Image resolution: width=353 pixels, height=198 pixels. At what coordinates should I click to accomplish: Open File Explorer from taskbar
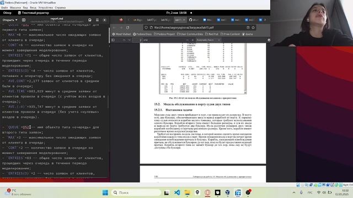[x=188, y=193]
